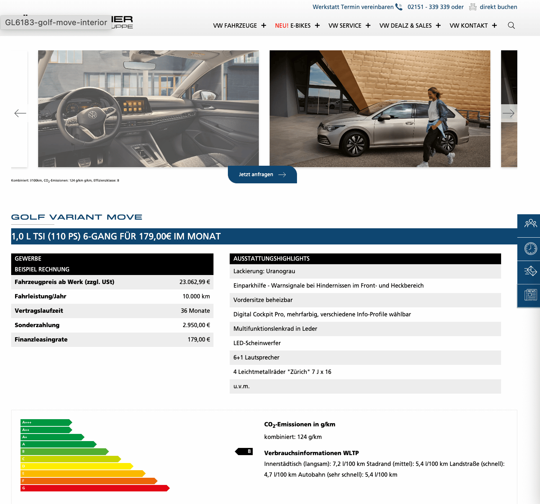Image resolution: width=540 pixels, height=504 pixels.
Task: Click Multifunktionslenkrad in Leder row
Action: tap(365, 329)
